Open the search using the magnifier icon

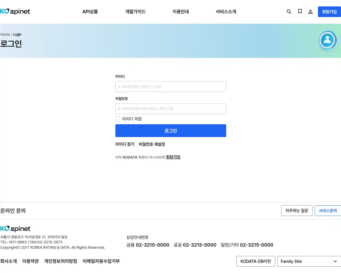click(x=289, y=12)
